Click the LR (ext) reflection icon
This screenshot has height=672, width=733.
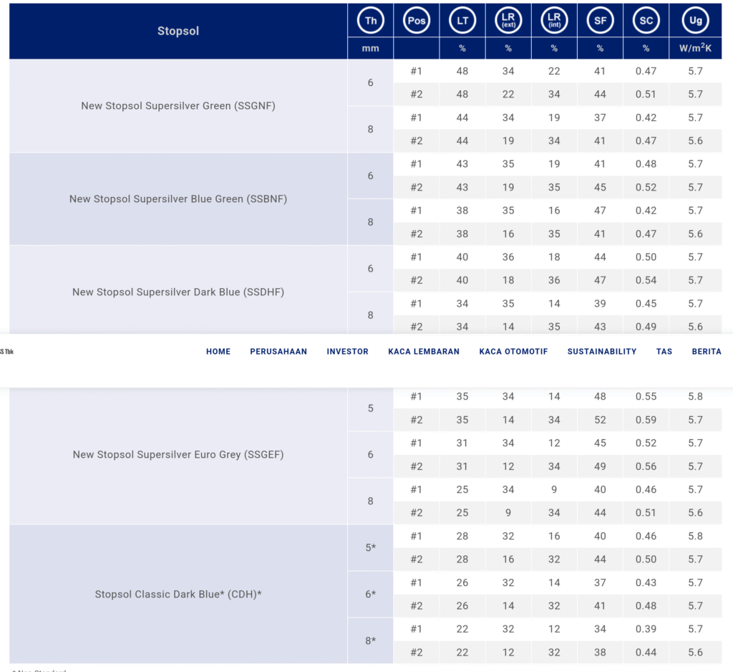[x=508, y=21]
